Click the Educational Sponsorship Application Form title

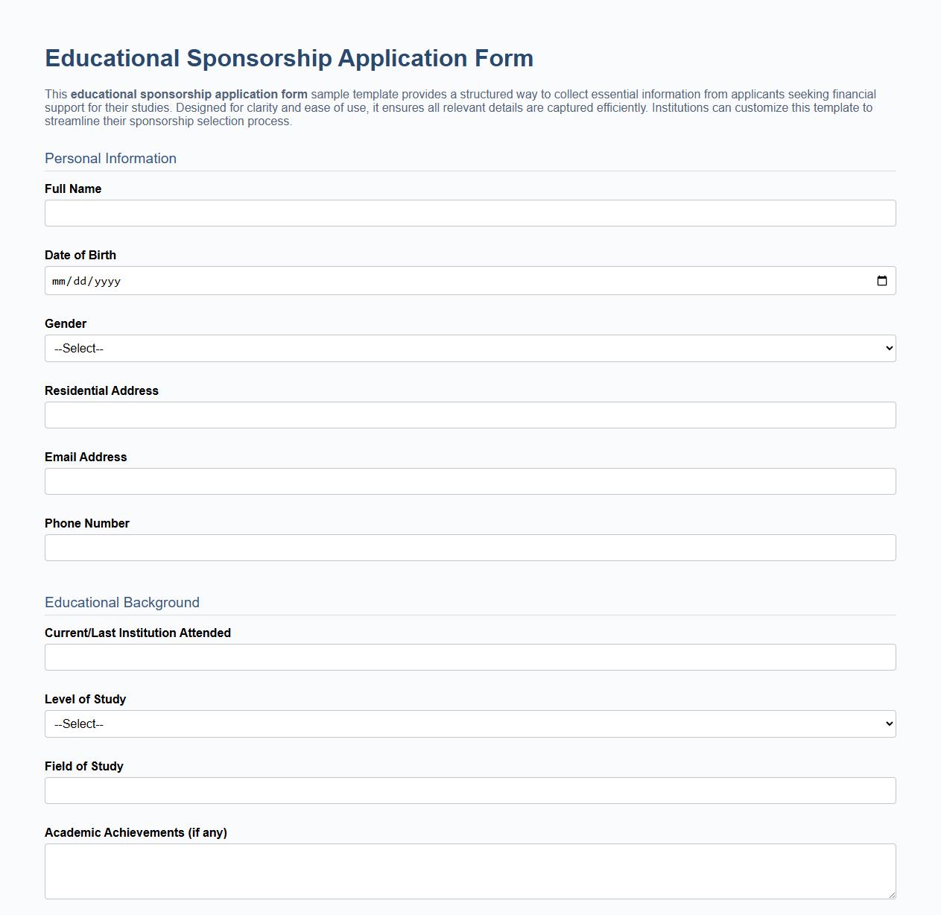coord(289,58)
